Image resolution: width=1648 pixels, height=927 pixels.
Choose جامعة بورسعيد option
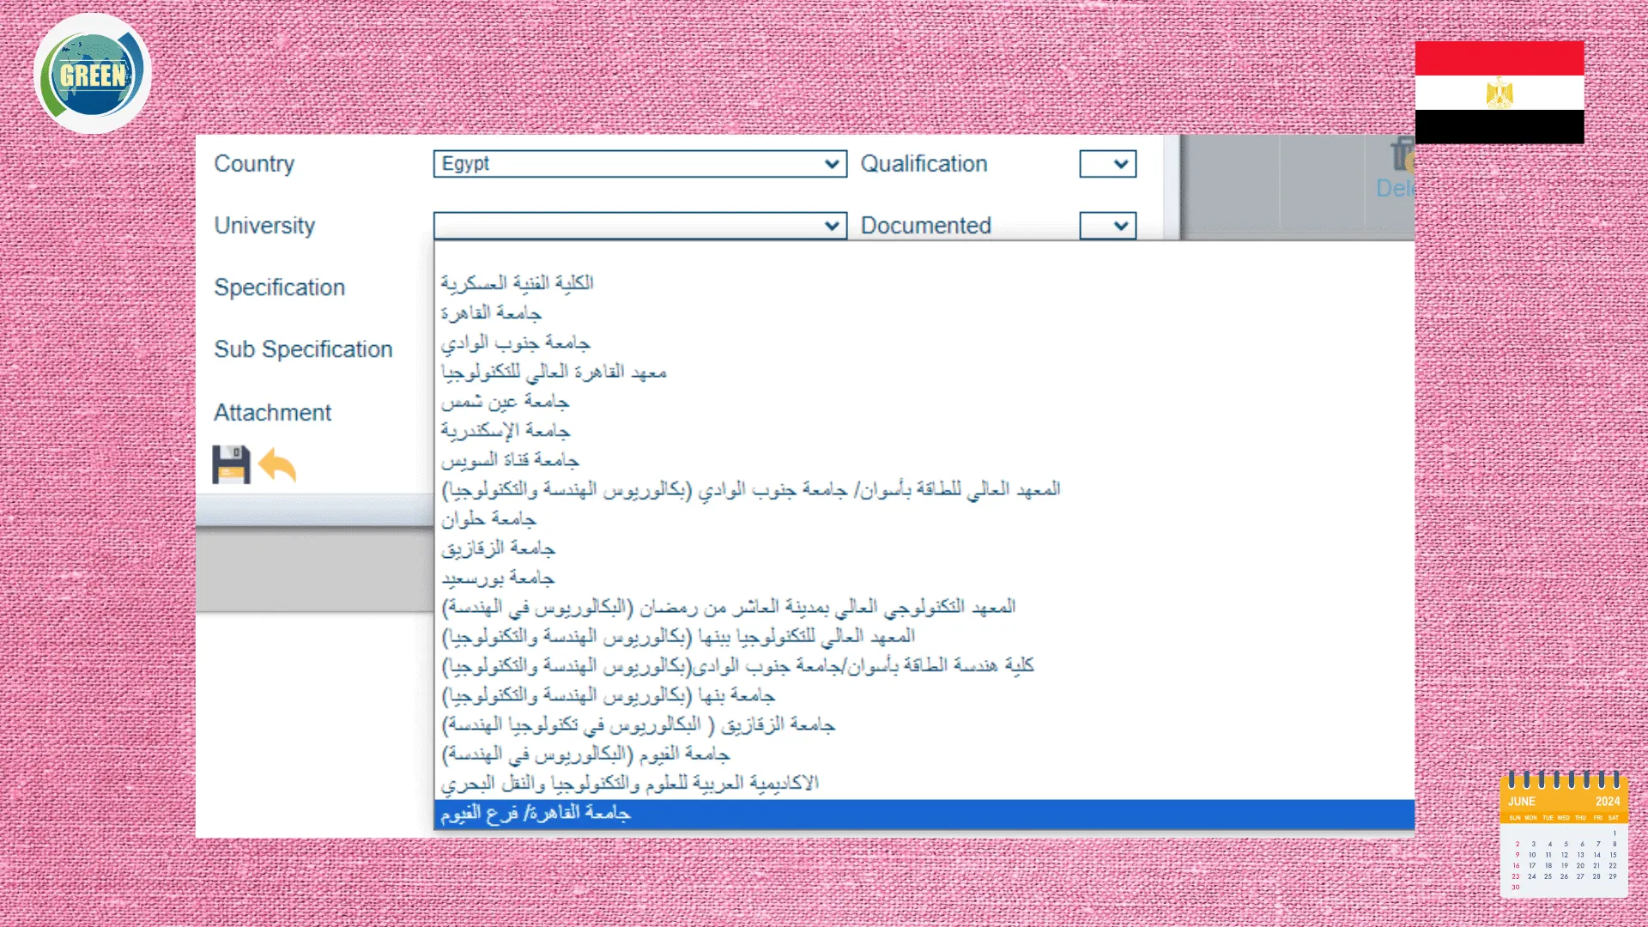pyautogui.click(x=498, y=578)
